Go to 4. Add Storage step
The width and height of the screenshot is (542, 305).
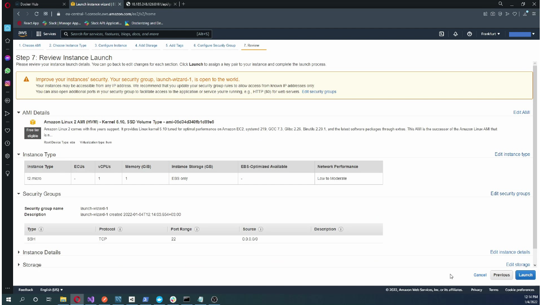point(146,46)
